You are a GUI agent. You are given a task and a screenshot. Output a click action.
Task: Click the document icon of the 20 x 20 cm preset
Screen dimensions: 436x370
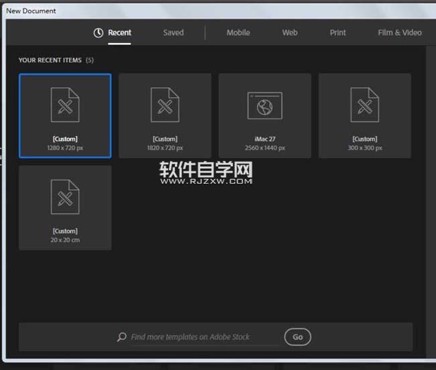pyautogui.click(x=65, y=197)
